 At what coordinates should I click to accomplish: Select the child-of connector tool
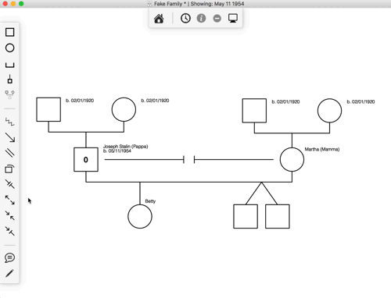pos(10,79)
